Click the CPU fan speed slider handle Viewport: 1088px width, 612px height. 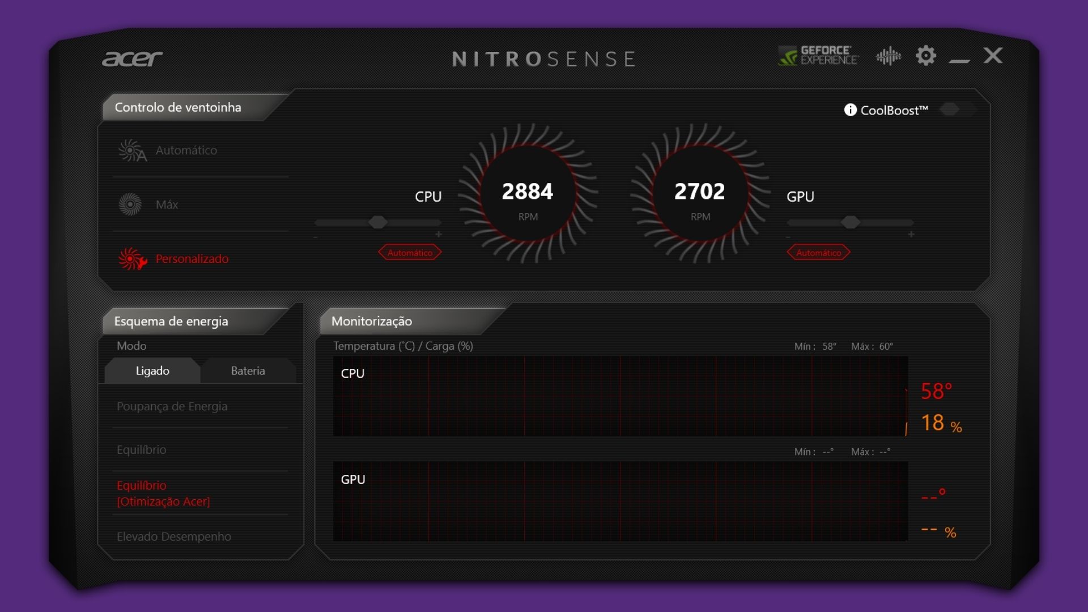[378, 223]
